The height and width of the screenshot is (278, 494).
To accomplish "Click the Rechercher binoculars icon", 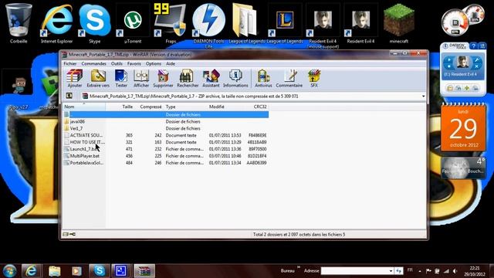I will point(188,79).
